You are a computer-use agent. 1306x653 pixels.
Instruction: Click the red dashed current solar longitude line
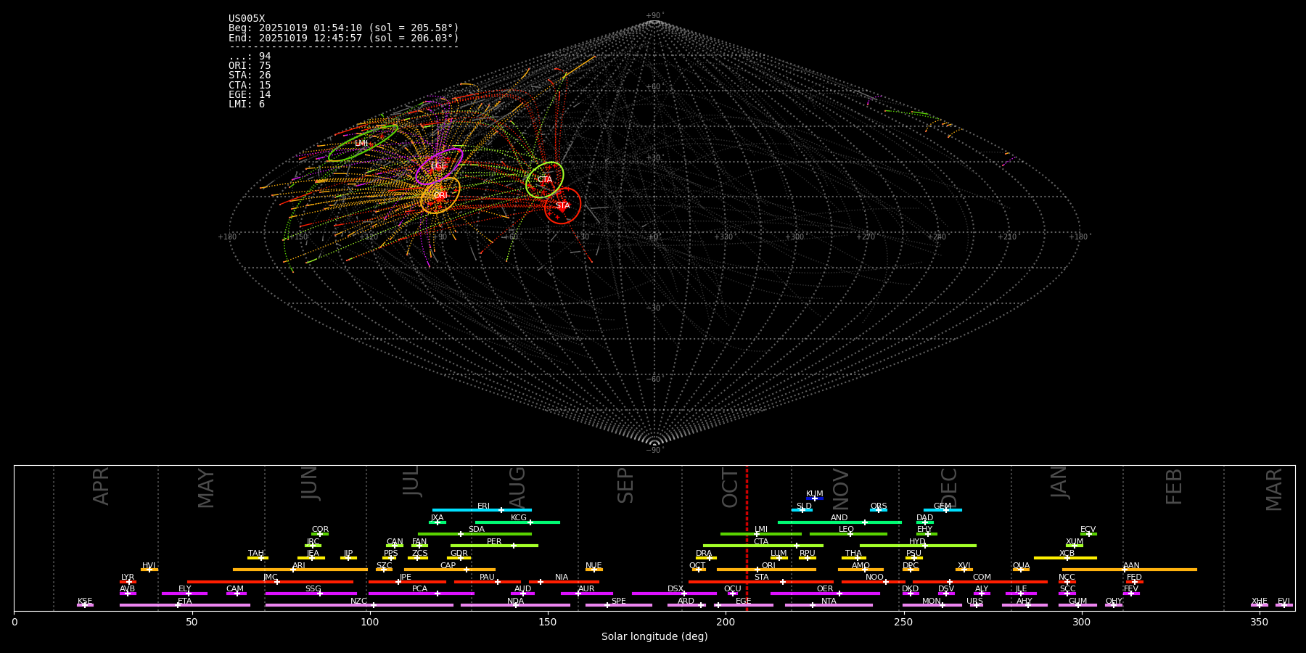(x=747, y=538)
